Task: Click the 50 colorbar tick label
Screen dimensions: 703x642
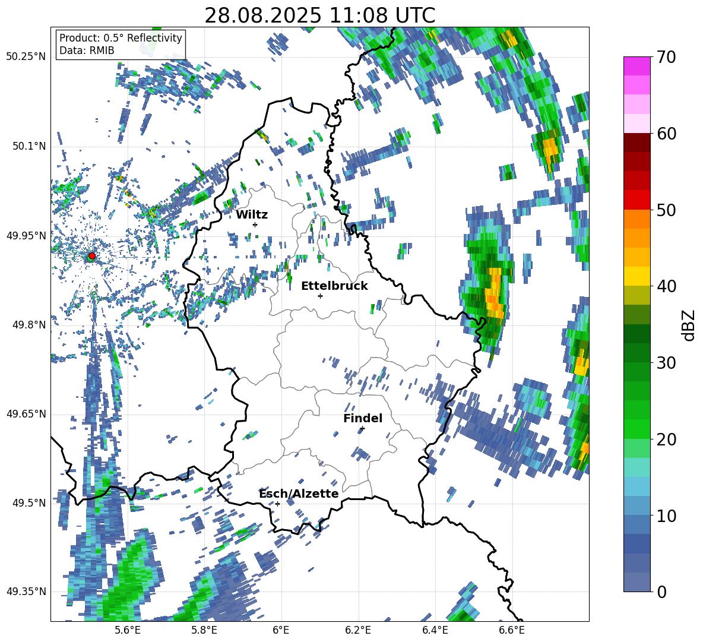Action: pos(666,210)
